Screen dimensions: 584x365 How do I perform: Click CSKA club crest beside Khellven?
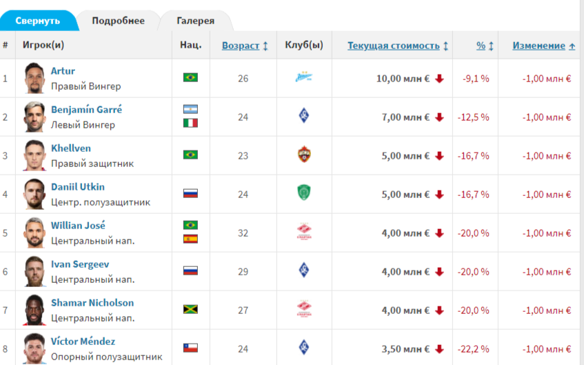point(304,155)
